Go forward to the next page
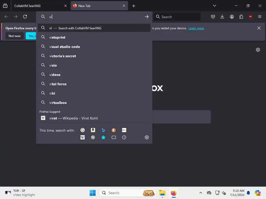The width and height of the screenshot is (266, 199). 15,17
